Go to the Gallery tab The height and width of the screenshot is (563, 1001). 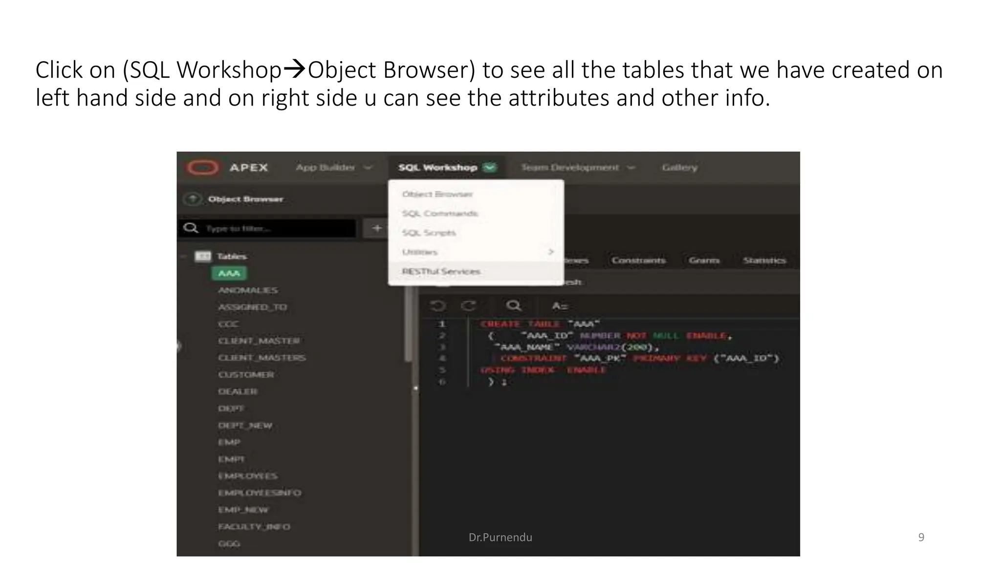[679, 168]
